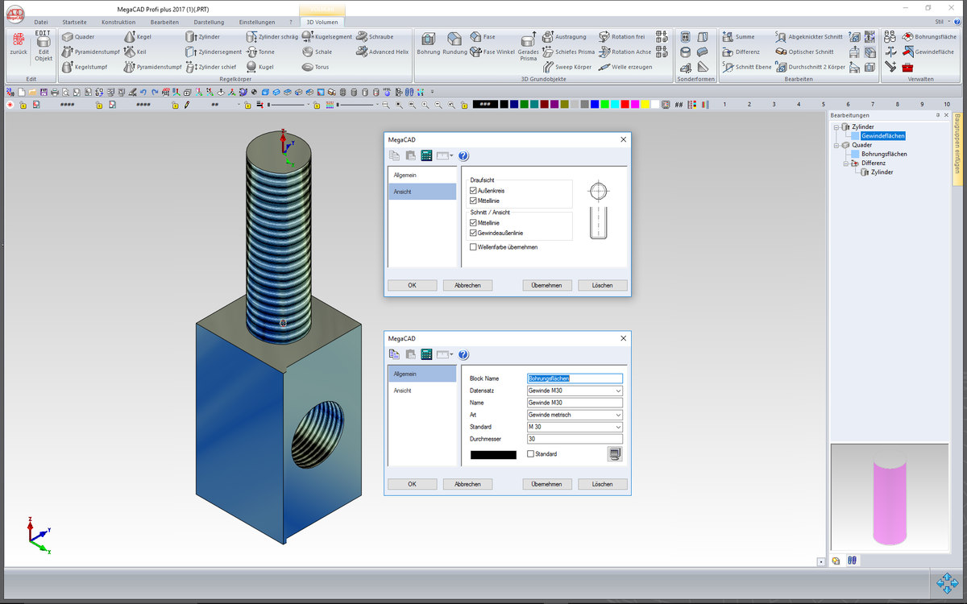Open help in the Block Name dialog
Screen dimensions: 967x604
tap(463, 354)
